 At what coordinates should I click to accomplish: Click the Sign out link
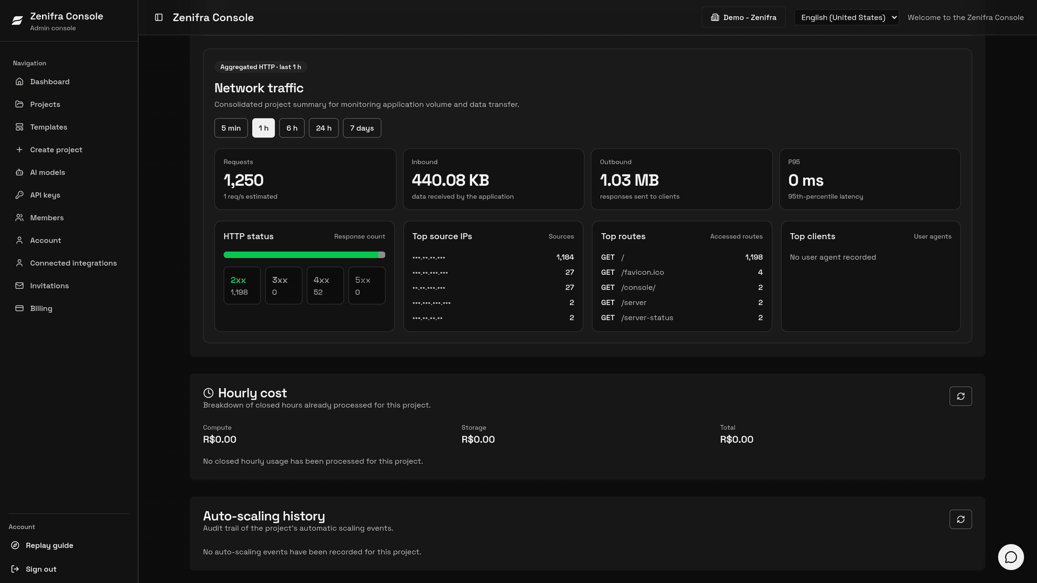tap(69, 569)
